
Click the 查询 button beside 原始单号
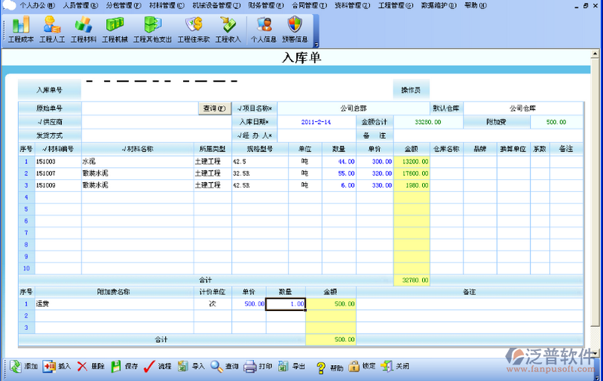click(x=213, y=108)
